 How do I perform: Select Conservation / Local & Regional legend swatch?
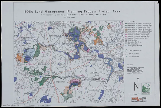tap(126, 31)
